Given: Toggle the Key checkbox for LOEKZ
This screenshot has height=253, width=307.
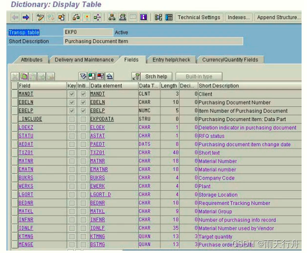Looking at the screenshot, I should [x=72, y=127].
